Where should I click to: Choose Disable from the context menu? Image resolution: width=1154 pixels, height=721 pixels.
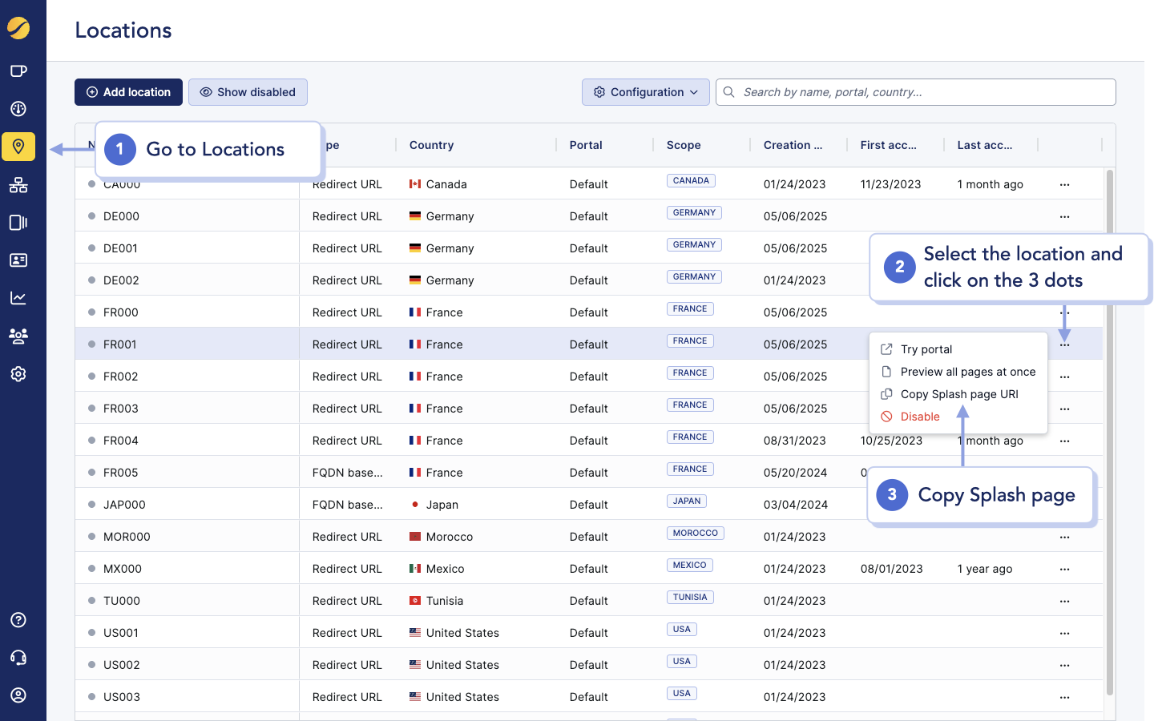[919, 416]
